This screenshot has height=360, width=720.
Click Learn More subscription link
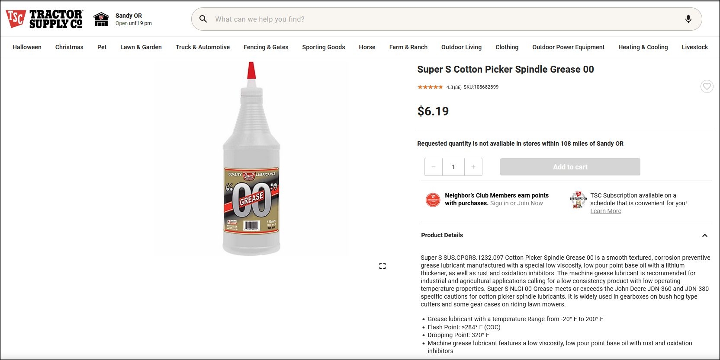[x=605, y=211]
